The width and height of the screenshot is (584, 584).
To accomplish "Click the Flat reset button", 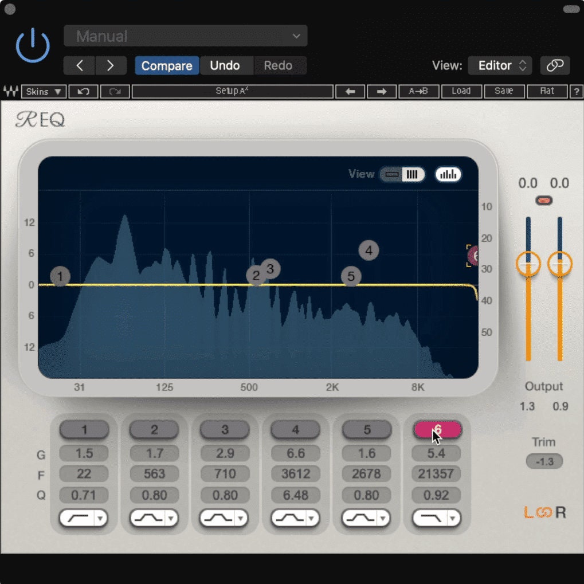I will click(x=547, y=91).
